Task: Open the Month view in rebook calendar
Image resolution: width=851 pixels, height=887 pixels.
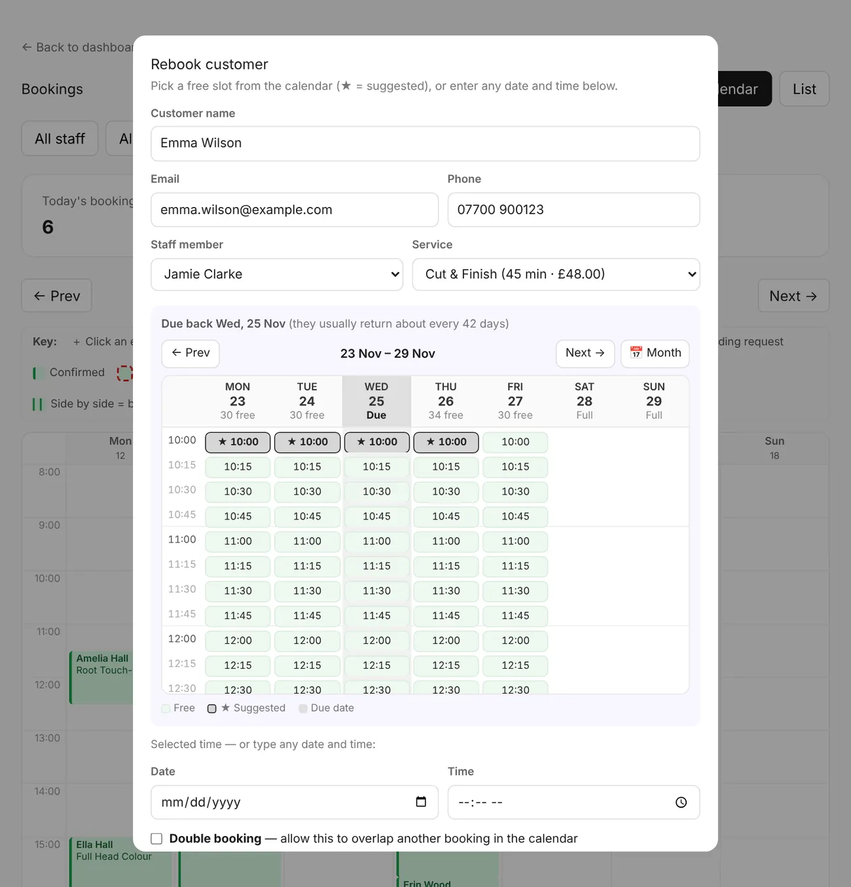Action: point(655,353)
